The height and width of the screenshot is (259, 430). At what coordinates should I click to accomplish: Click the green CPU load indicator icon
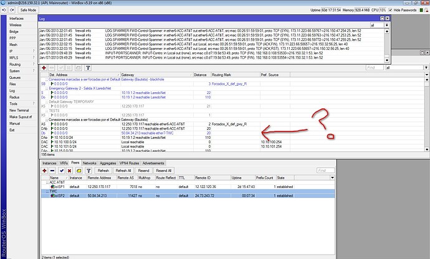[x=421, y=10]
